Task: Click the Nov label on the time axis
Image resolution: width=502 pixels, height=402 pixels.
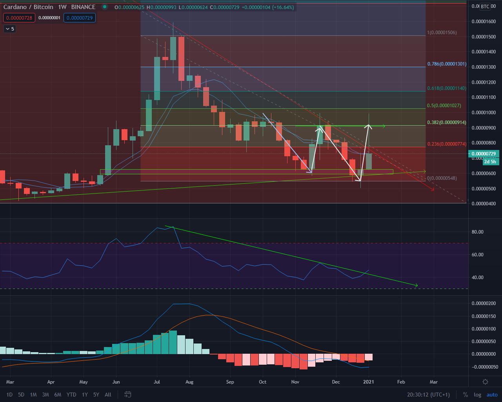Action: [295, 382]
